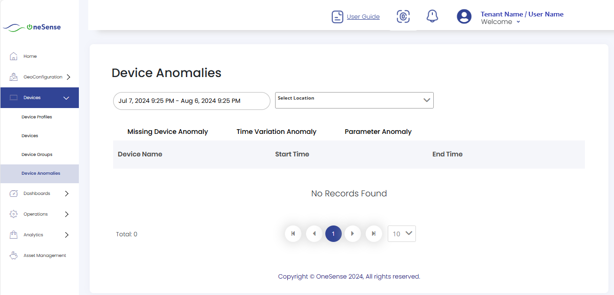Open the notifications bell
This screenshot has width=614, height=295.
[432, 16]
